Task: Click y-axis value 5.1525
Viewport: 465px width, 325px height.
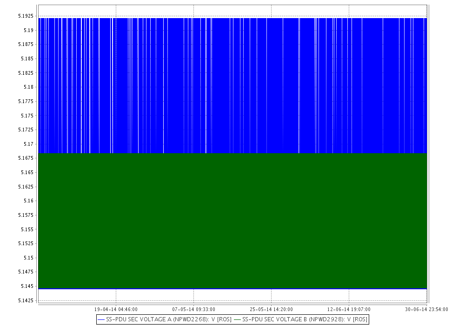Action: pyautogui.click(x=26, y=243)
